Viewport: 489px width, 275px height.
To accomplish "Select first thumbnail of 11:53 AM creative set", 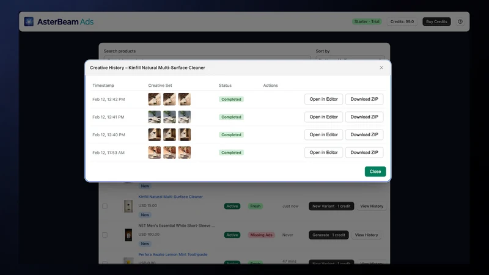I will [155, 152].
